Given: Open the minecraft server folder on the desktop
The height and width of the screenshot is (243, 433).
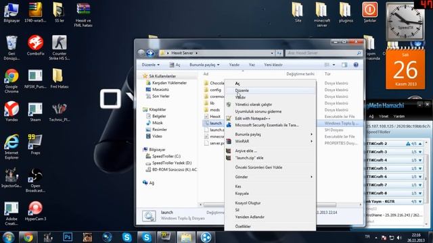Looking at the screenshot, I should (322, 14).
